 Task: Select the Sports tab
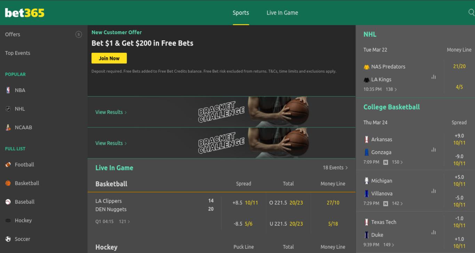[241, 13]
